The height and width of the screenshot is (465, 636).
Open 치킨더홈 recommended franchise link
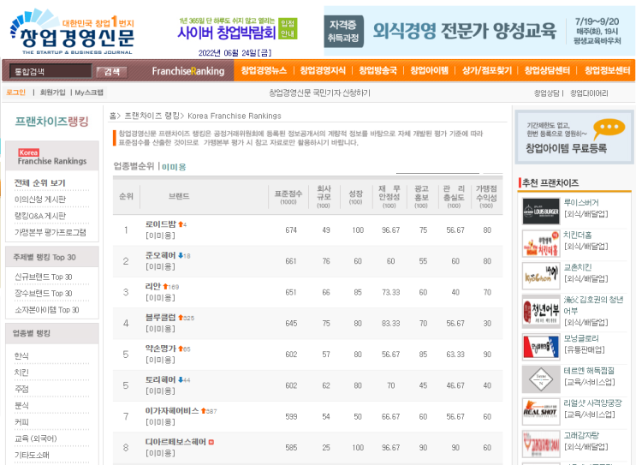(x=578, y=235)
